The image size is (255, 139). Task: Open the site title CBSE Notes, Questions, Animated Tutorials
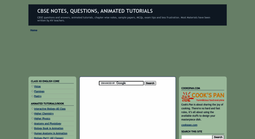[x=95, y=11]
